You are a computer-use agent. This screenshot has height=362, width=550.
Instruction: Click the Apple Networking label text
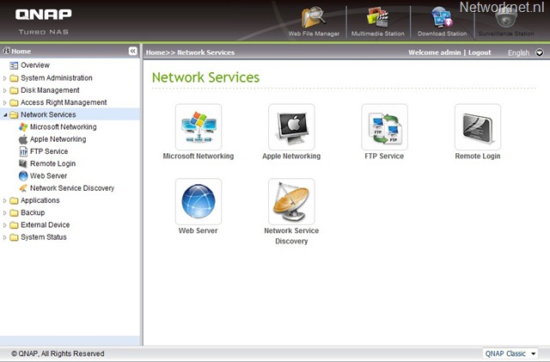click(x=291, y=156)
